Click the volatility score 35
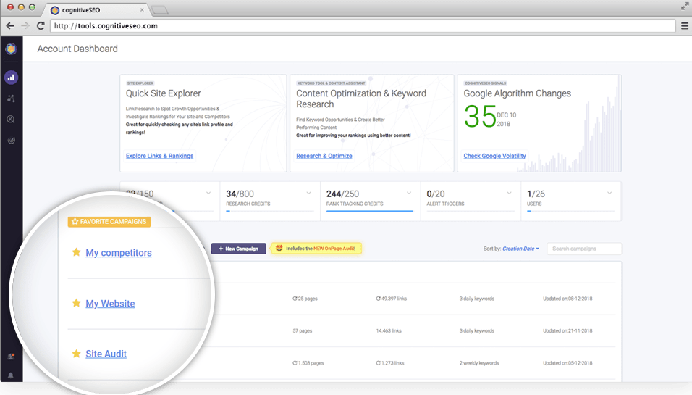 [480, 117]
